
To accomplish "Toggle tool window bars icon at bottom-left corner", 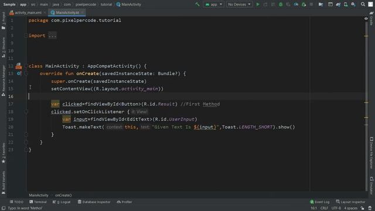I will tap(4, 208).
